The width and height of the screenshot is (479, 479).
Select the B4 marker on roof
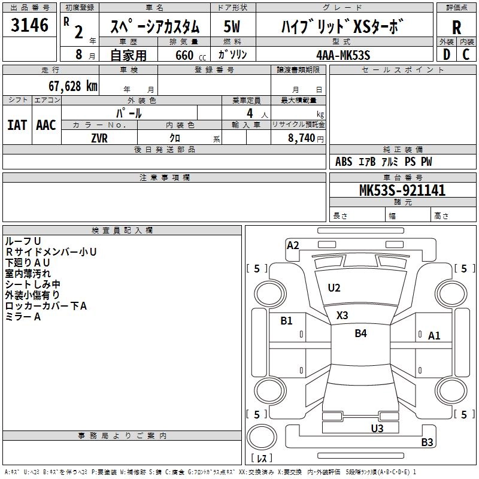pyautogui.click(x=360, y=334)
